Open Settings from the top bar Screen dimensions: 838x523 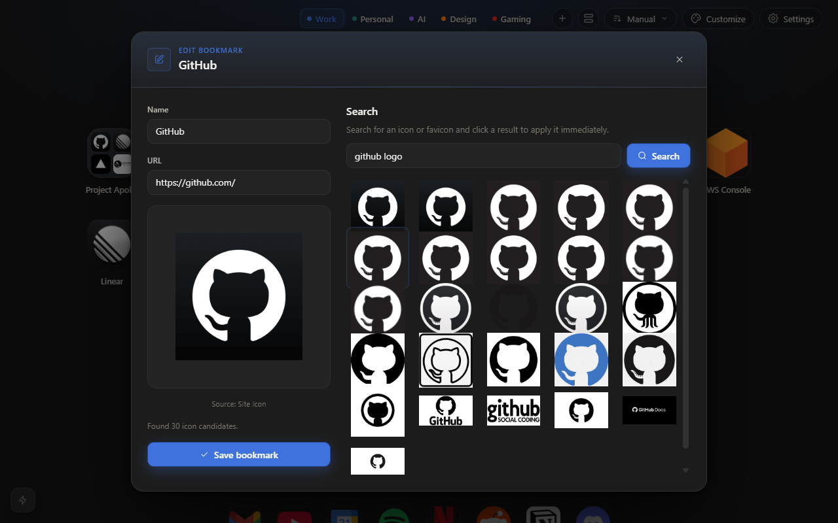pyautogui.click(x=791, y=18)
